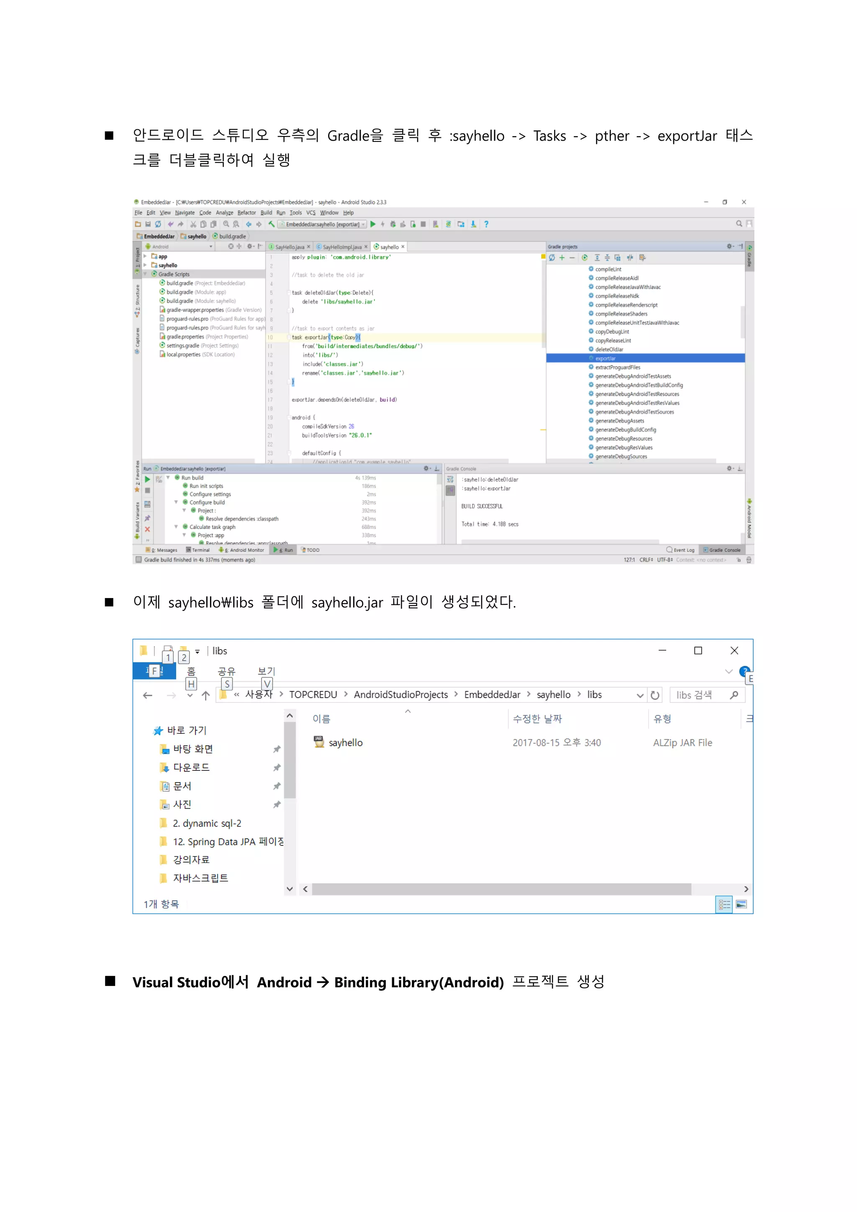Click Sync Project with Gradle Files icon

pyautogui.click(x=449, y=224)
